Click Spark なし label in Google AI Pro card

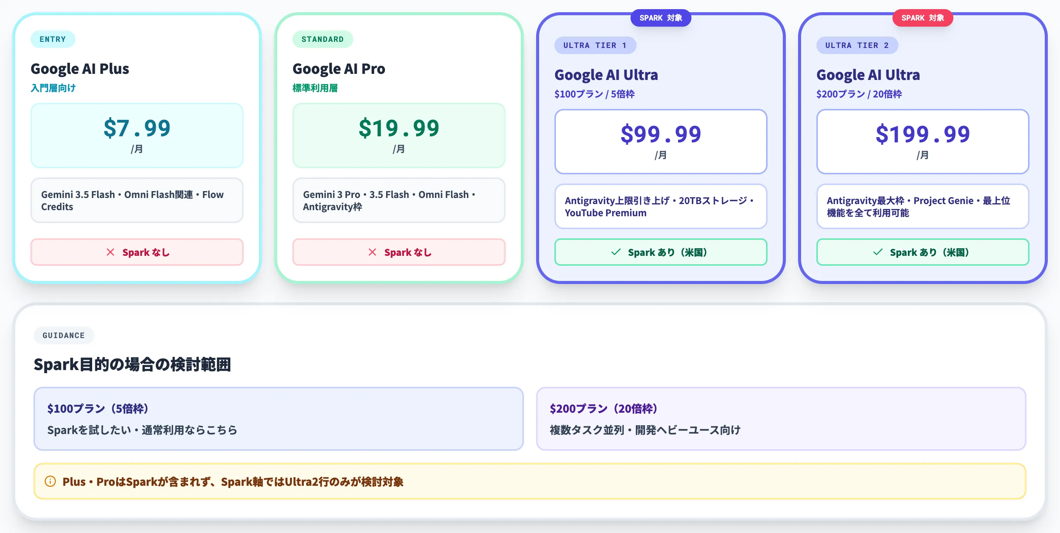(x=408, y=252)
